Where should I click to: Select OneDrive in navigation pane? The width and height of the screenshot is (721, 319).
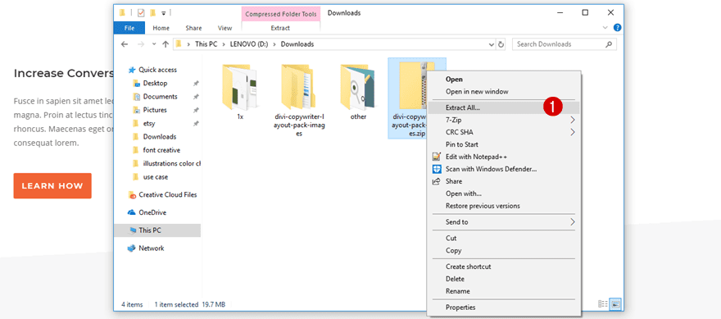(152, 212)
